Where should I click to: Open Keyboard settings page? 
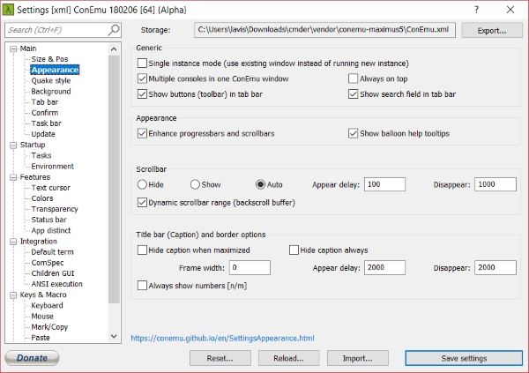(47, 305)
